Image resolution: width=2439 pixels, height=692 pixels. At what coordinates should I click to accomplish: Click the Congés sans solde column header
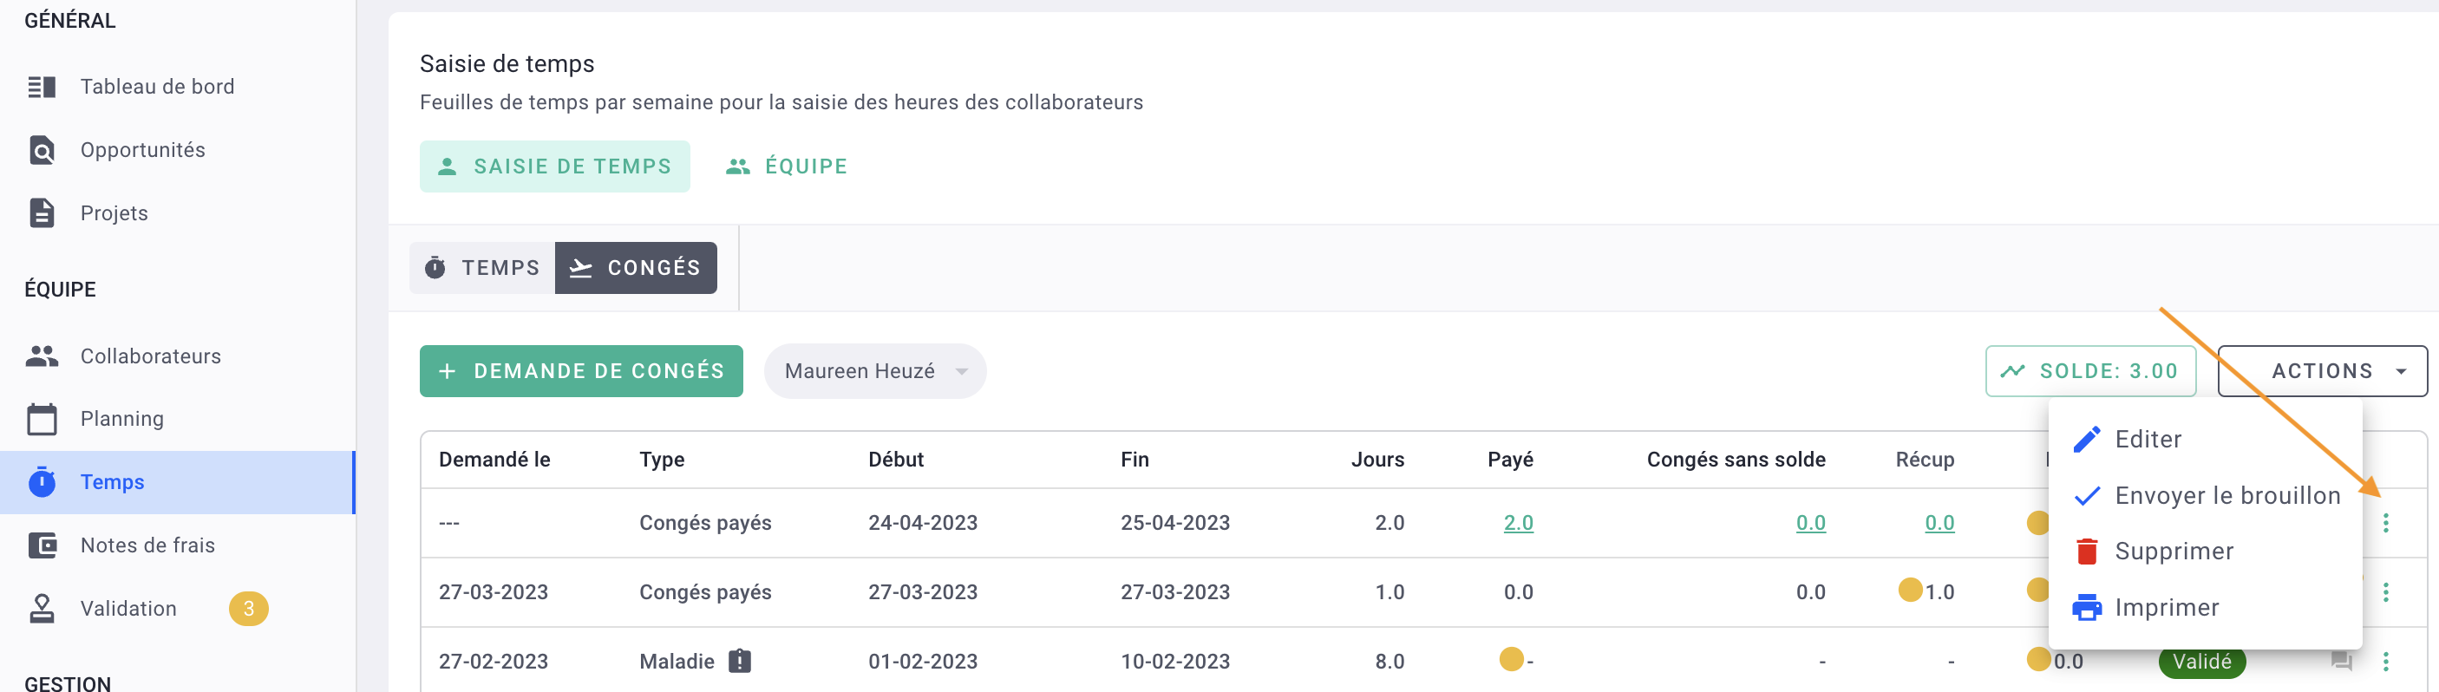pos(1736,460)
